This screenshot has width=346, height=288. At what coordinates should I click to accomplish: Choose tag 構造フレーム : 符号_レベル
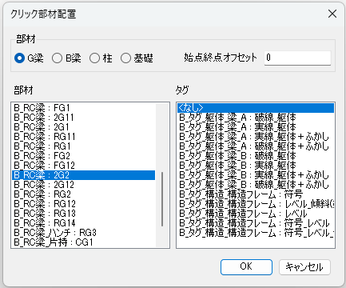coord(256,223)
